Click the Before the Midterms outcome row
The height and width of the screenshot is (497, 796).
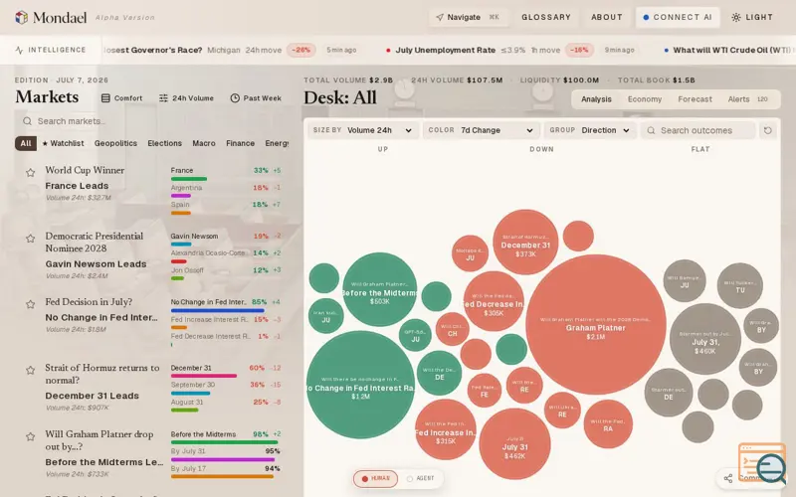(x=226, y=438)
